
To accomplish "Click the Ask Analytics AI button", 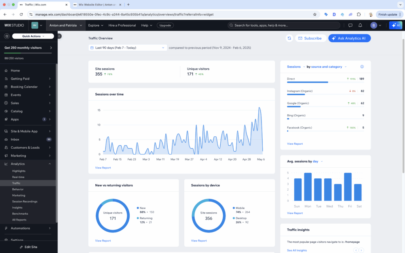I will [349, 38].
